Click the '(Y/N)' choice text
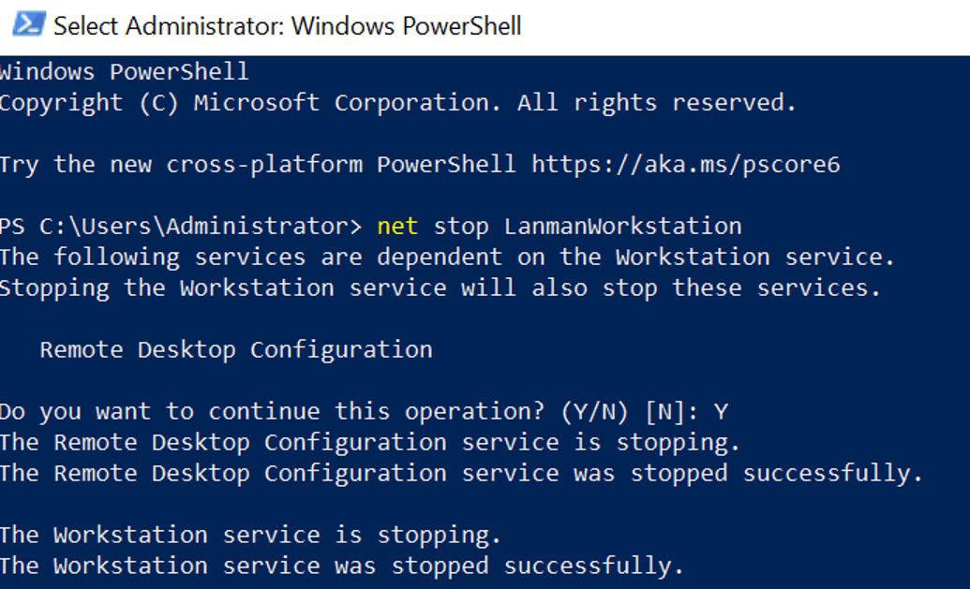970x589 pixels. click(594, 412)
